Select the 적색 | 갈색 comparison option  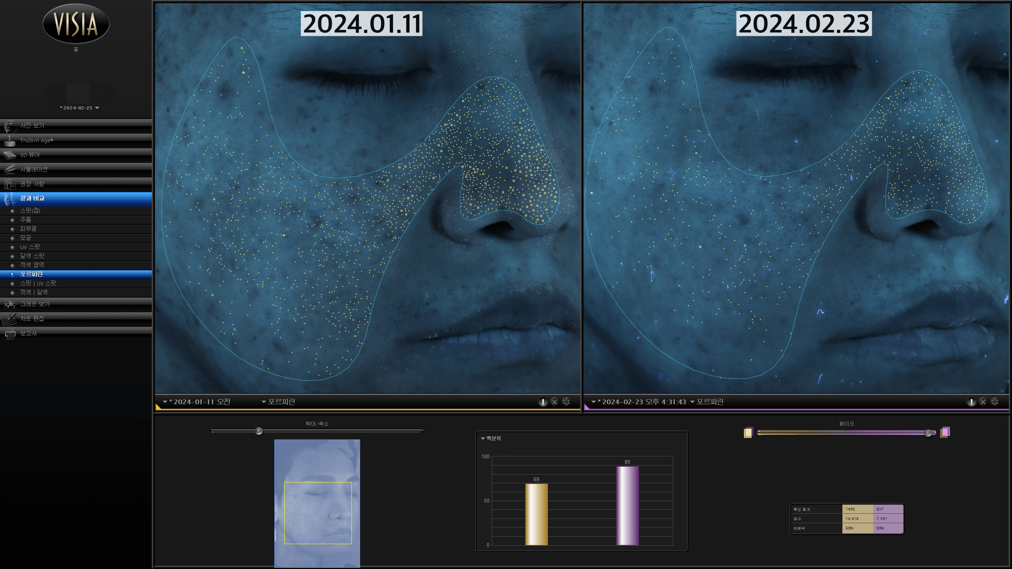coord(76,292)
